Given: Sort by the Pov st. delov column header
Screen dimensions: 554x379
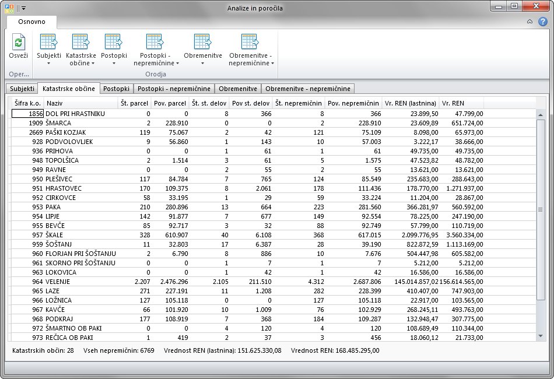Looking at the screenshot, I should (x=251, y=103).
